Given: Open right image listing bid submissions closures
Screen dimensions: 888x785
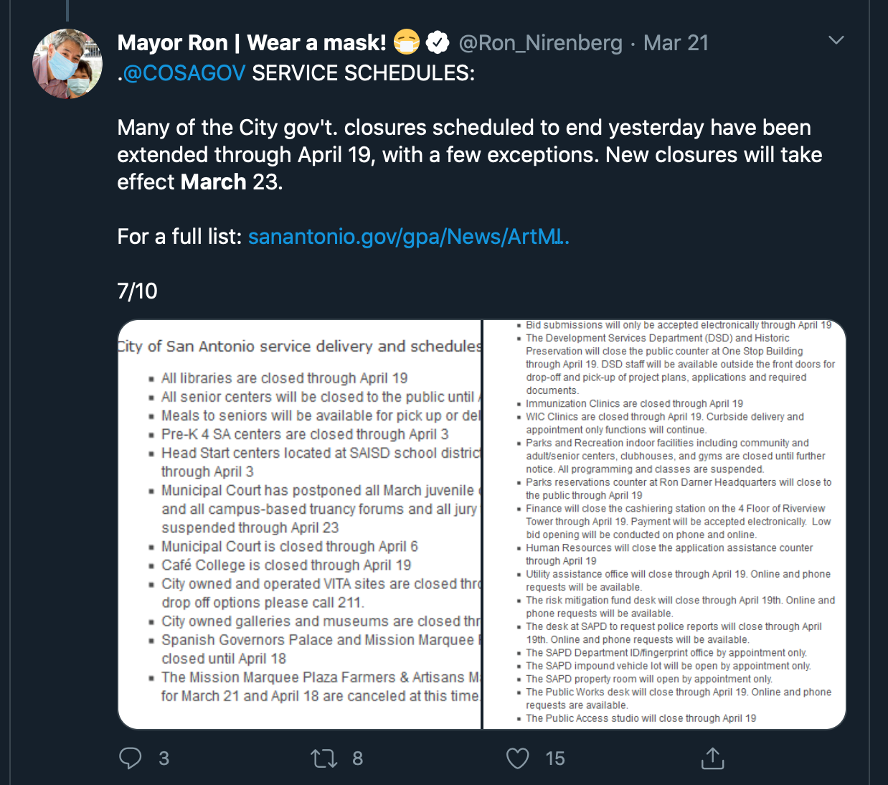Looking at the screenshot, I should tap(665, 525).
